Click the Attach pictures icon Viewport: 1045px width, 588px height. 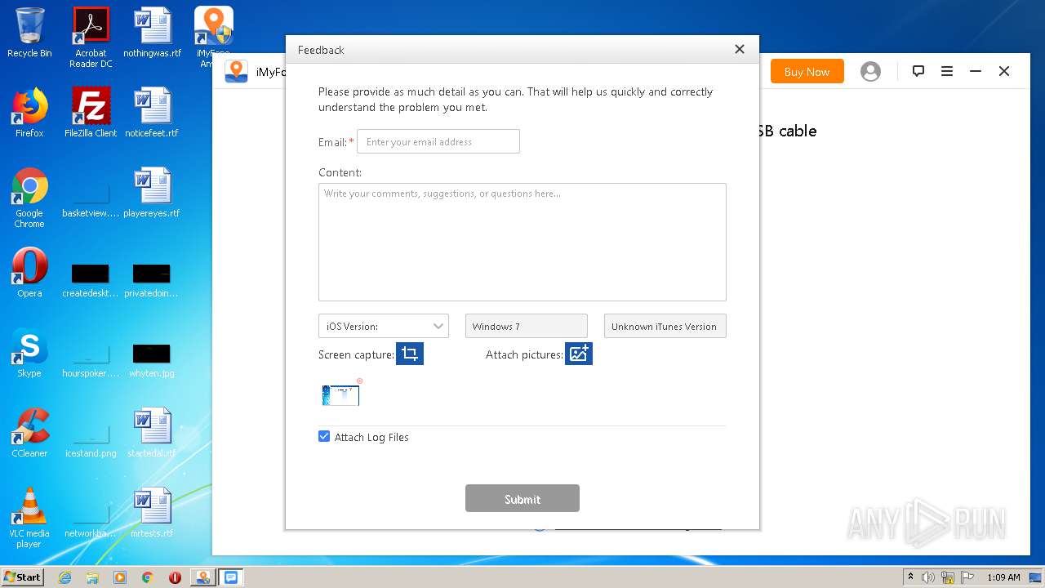(578, 354)
